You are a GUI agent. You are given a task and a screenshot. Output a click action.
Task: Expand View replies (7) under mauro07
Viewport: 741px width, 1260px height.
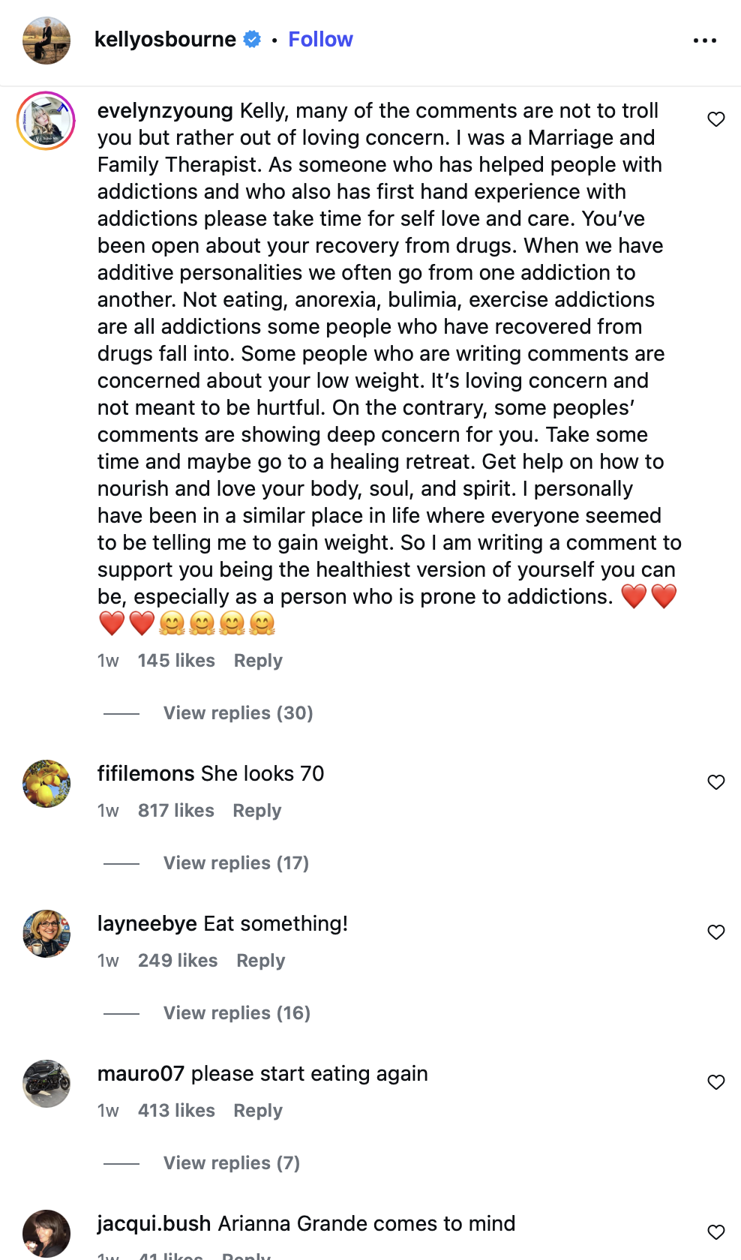231,1163
